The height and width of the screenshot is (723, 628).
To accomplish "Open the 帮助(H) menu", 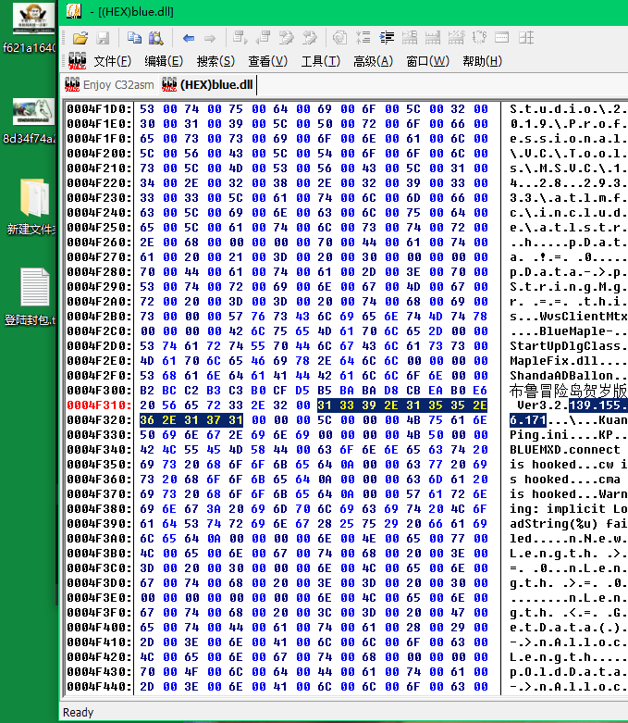I will tap(482, 61).
